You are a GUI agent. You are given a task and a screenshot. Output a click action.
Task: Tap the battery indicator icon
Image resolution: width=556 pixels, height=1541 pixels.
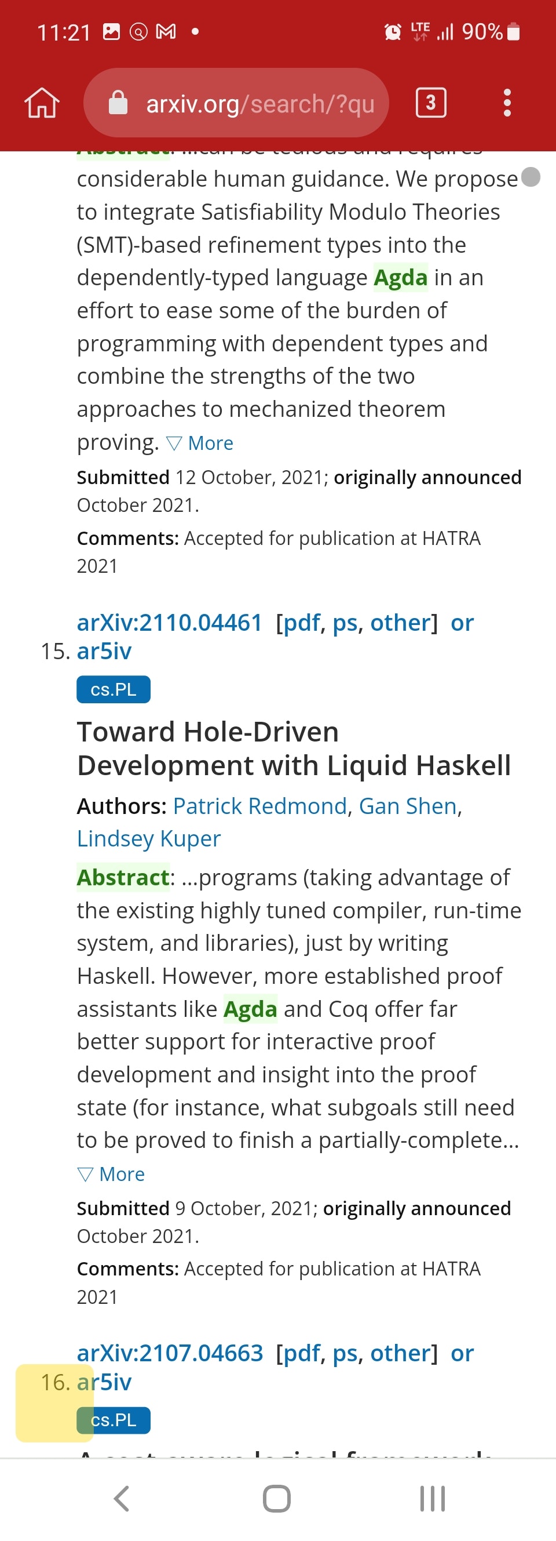point(513,31)
